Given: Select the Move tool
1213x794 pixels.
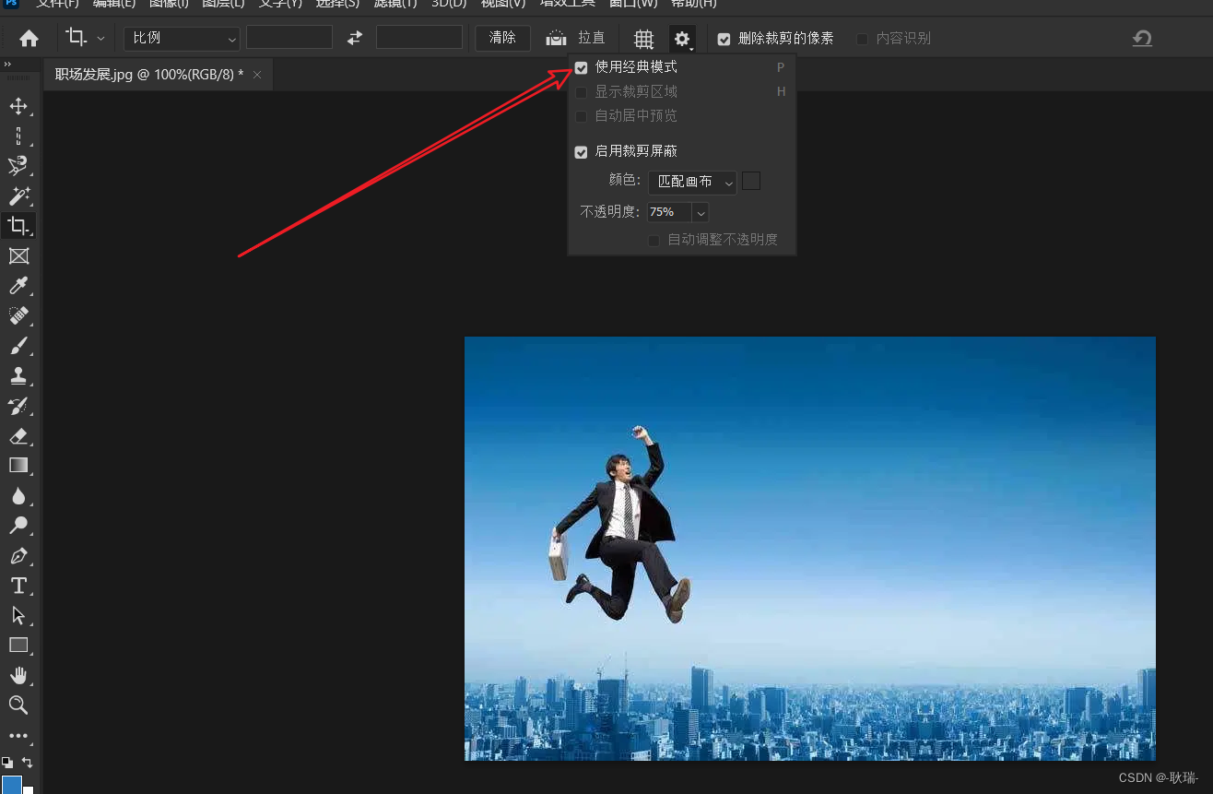Looking at the screenshot, I should [x=18, y=106].
